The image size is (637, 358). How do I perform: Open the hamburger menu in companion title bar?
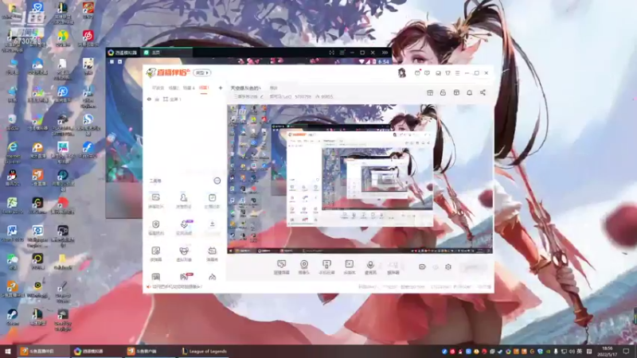457,73
